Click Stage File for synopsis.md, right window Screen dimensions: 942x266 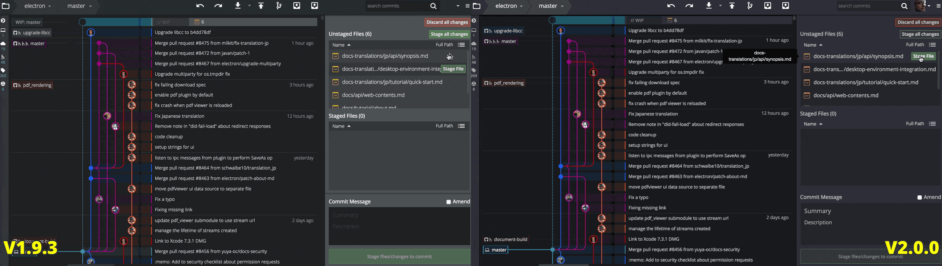click(923, 56)
